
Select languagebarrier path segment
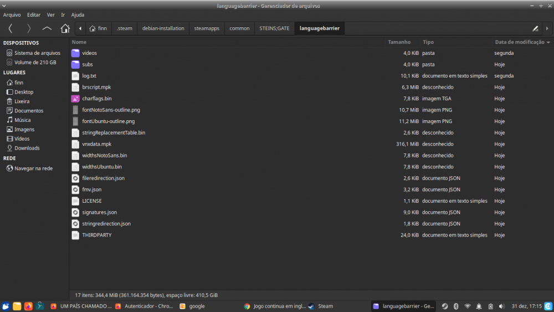pos(320,28)
